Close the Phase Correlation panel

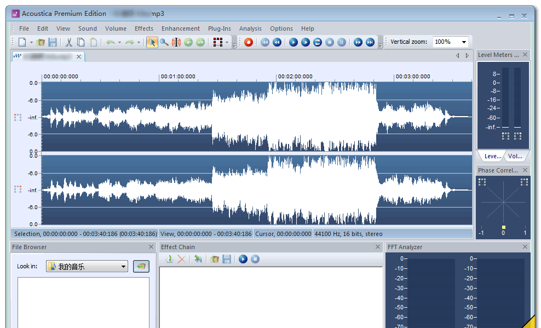(525, 170)
